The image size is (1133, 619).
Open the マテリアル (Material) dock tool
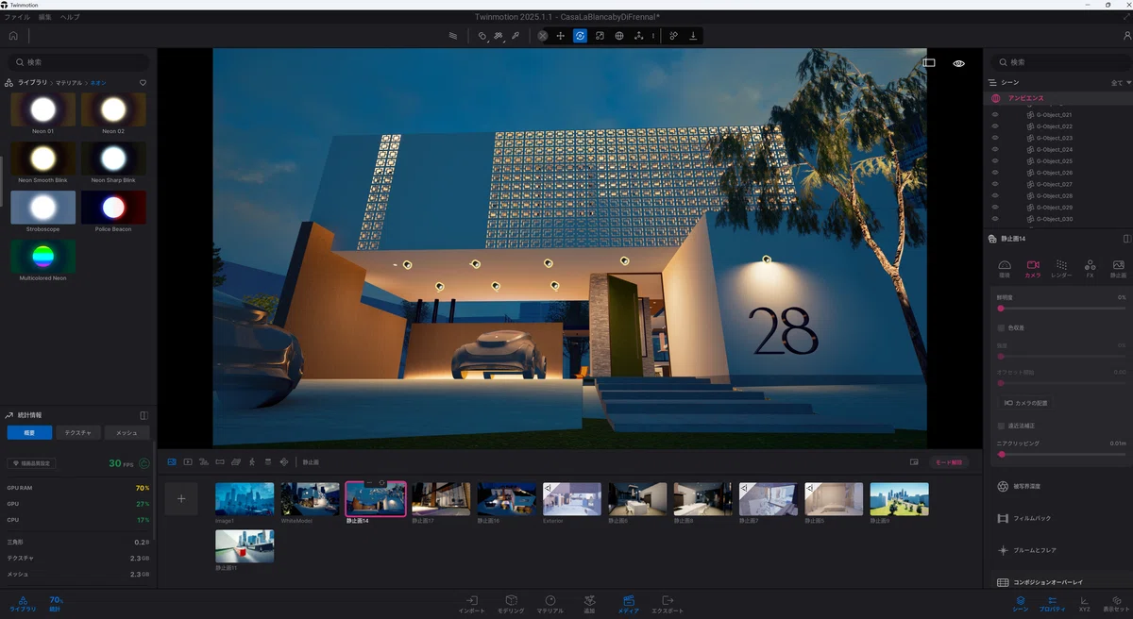click(550, 604)
